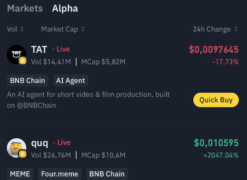Quick Buy the TAT token
This screenshot has width=247, height=180.
click(216, 100)
